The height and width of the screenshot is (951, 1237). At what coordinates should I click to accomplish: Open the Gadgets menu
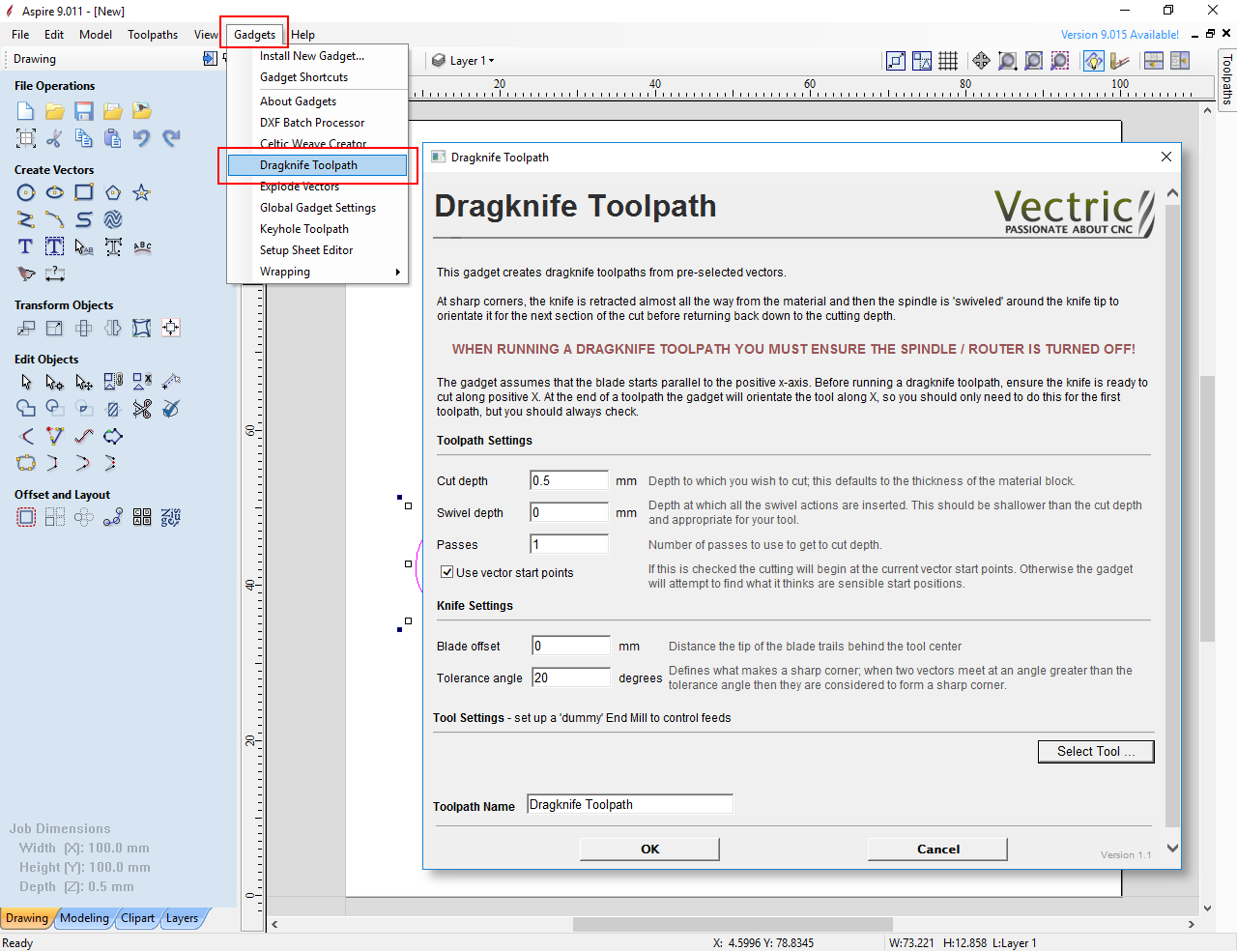pos(254,35)
